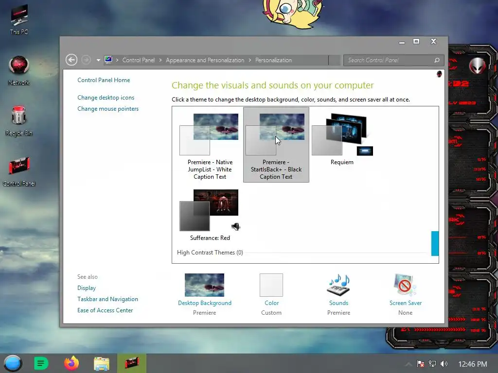This screenshot has width=498, height=373.
Task: Open Change mouse pointers link
Action: (x=108, y=109)
